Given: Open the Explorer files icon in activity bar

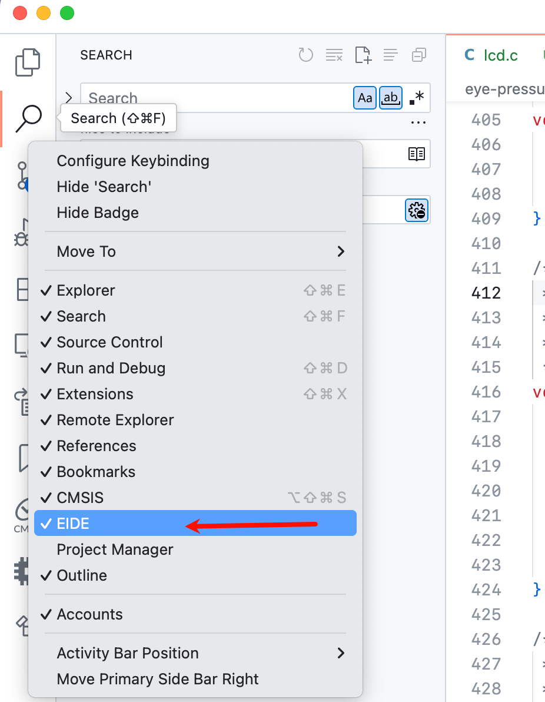Looking at the screenshot, I should click(x=28, y=62).
